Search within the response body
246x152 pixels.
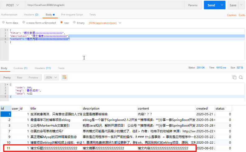point(241,77)
